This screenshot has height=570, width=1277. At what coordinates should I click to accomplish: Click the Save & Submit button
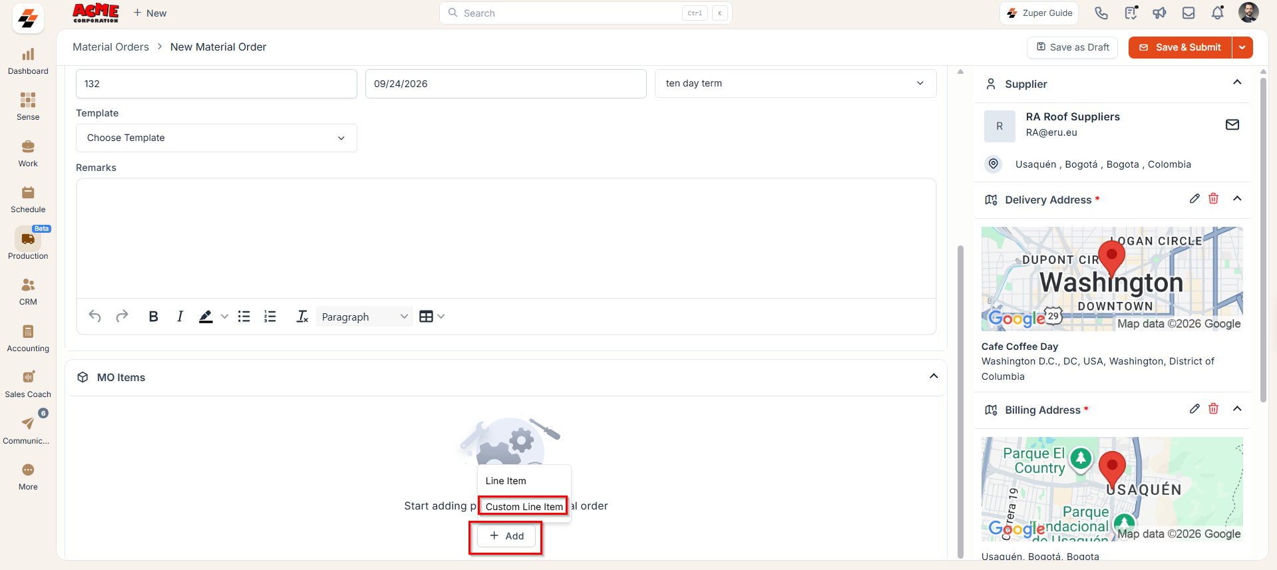[1181, 47]
